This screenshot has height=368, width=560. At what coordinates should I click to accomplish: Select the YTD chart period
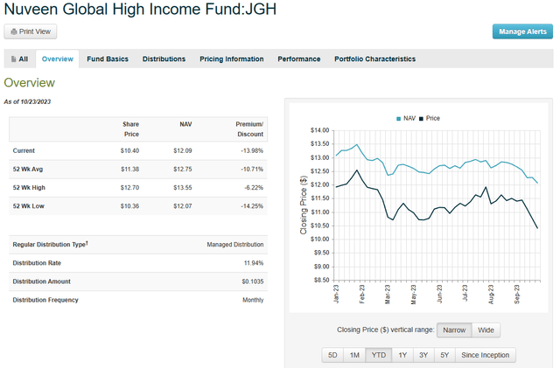379,355
